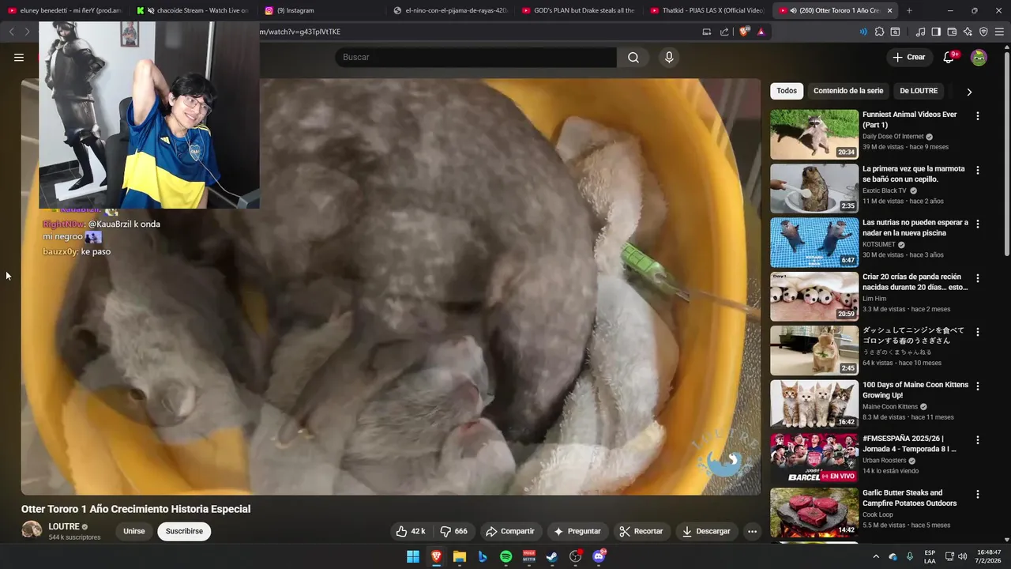Open the LOUTRE channel name link
The height and width of the screenshot is (569, 1011).
[x=64, y=526]
